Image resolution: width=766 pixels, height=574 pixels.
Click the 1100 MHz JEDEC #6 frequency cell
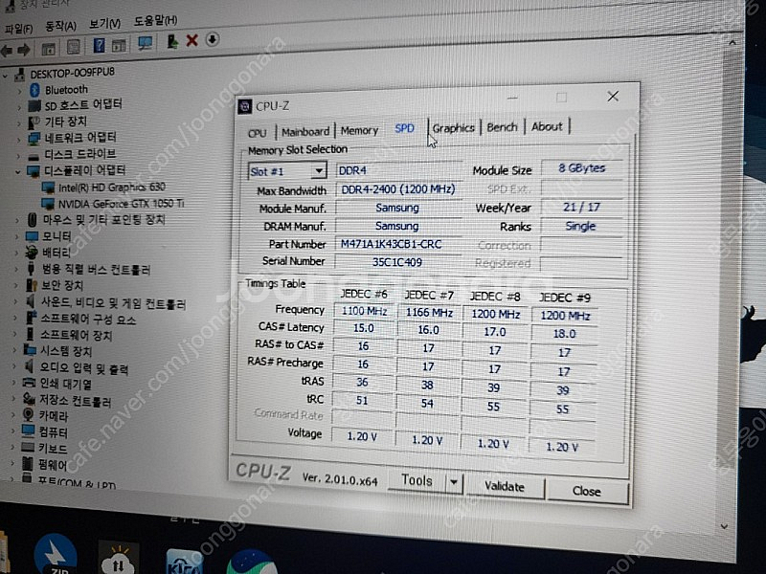[x=364, y=311]
